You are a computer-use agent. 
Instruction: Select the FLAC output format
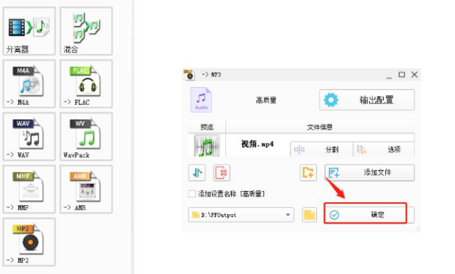[x=86, y=84]
